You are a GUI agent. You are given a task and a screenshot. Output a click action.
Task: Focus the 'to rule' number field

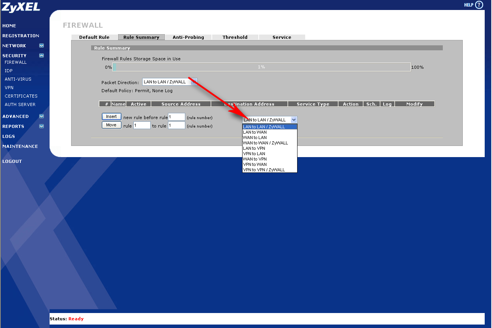click(177, 125)
